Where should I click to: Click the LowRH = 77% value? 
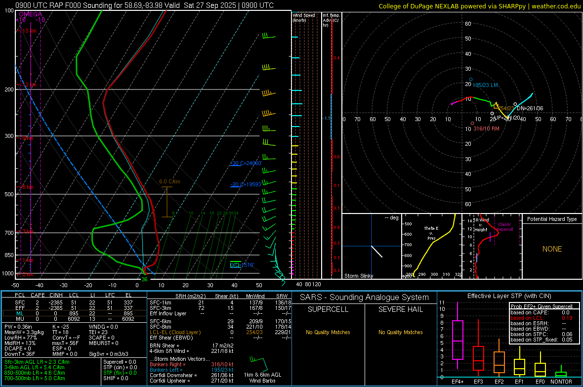tap(20, 338)
